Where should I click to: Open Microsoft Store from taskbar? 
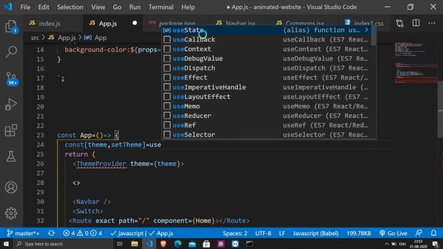coord(206,243)
